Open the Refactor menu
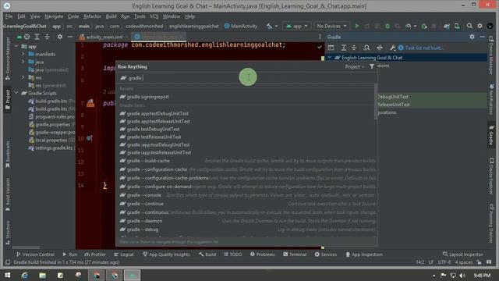This screenshot has height=281, width=499. (92, 16)
